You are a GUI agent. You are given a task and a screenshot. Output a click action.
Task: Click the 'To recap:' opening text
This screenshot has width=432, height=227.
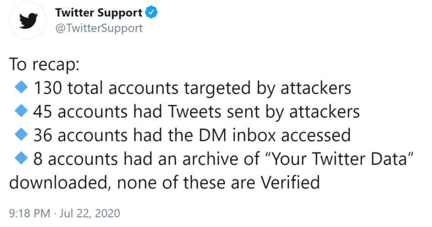pyautogui.click(x=44, y=65)
